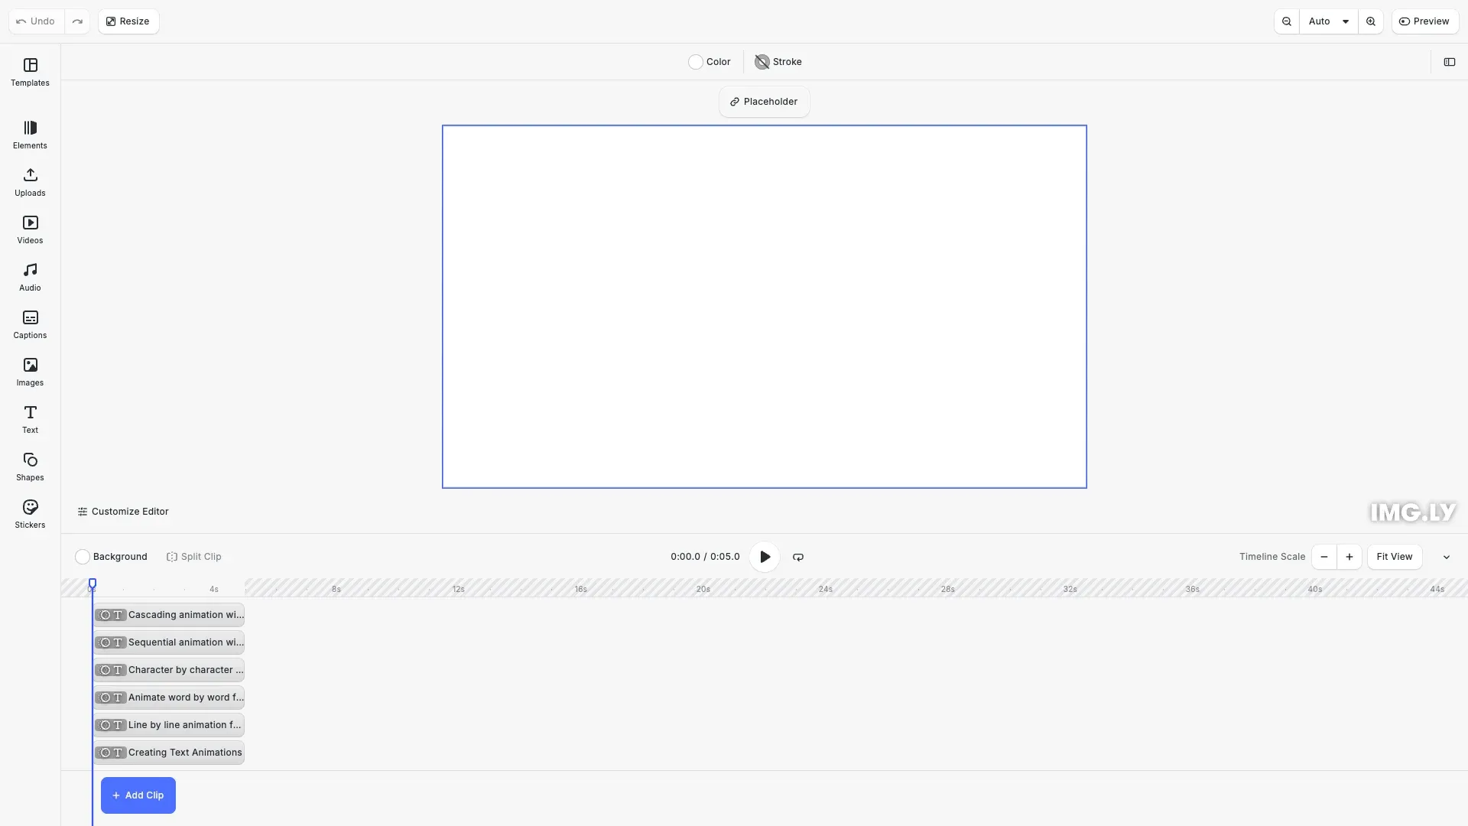This screenshot has width=1468, height=826.
Task: Open the Uploads panel
Action: coord(30,182)
